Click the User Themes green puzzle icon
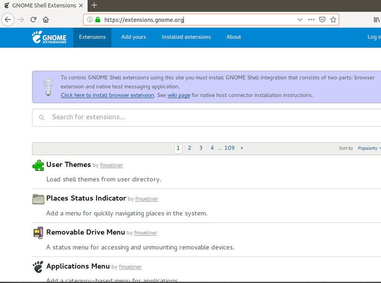Viewport: 381px width, 283px height. pos(37,165)
